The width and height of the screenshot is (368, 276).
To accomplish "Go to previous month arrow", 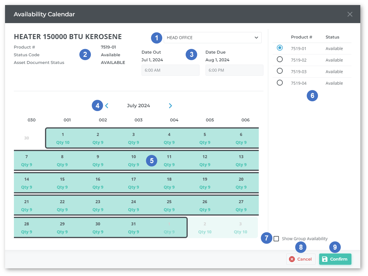I will (x=107, y=106).
